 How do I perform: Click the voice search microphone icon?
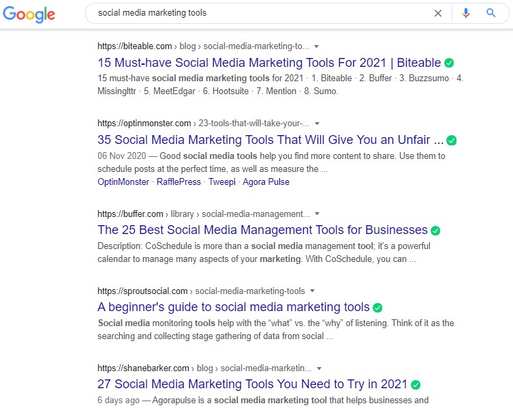[466, 13]
